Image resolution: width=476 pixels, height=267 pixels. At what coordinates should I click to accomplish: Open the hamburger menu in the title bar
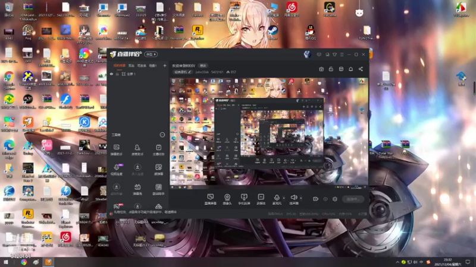[x=342, y=55]
